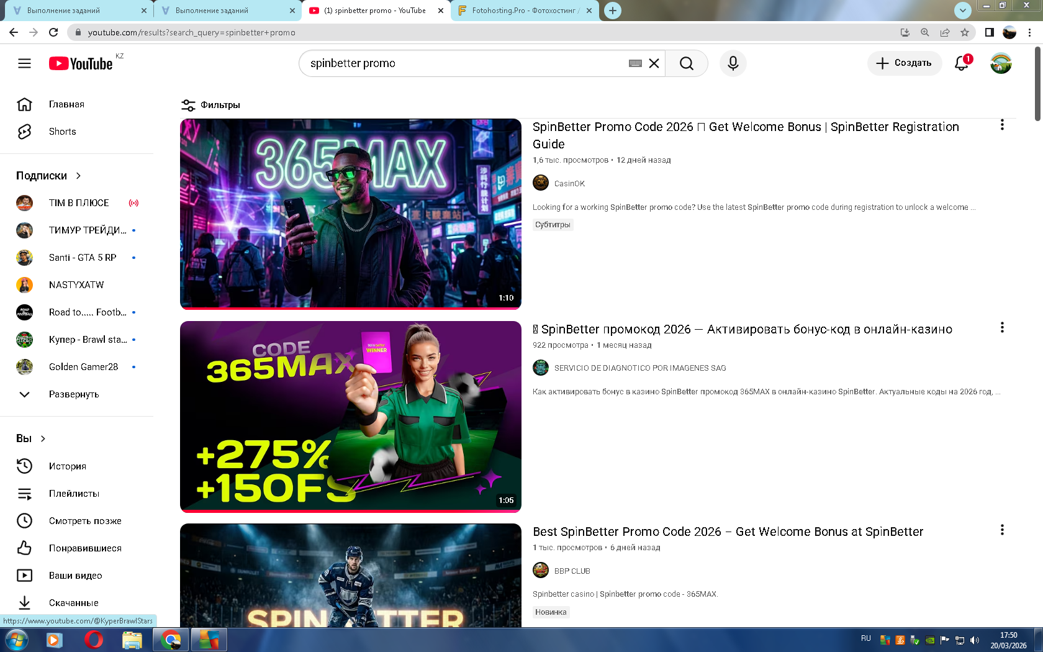Open the BBP CLUB channel avatar
The width and height of the screenshot is (1043, 652).
click(x=541, y=570)
